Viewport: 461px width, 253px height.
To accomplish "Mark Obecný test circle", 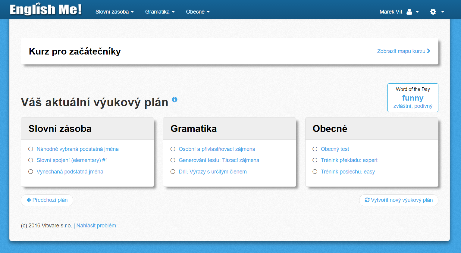I will 315,149.
